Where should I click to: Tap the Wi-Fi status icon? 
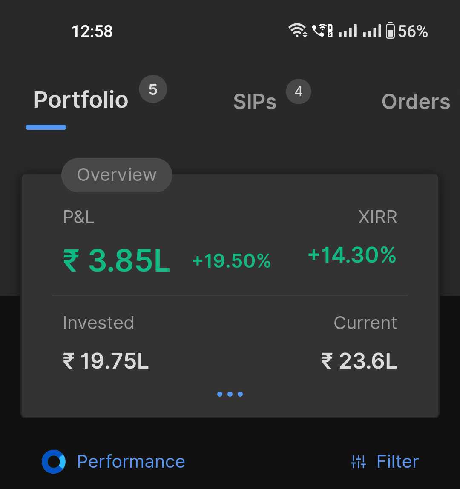click(297, 31)
